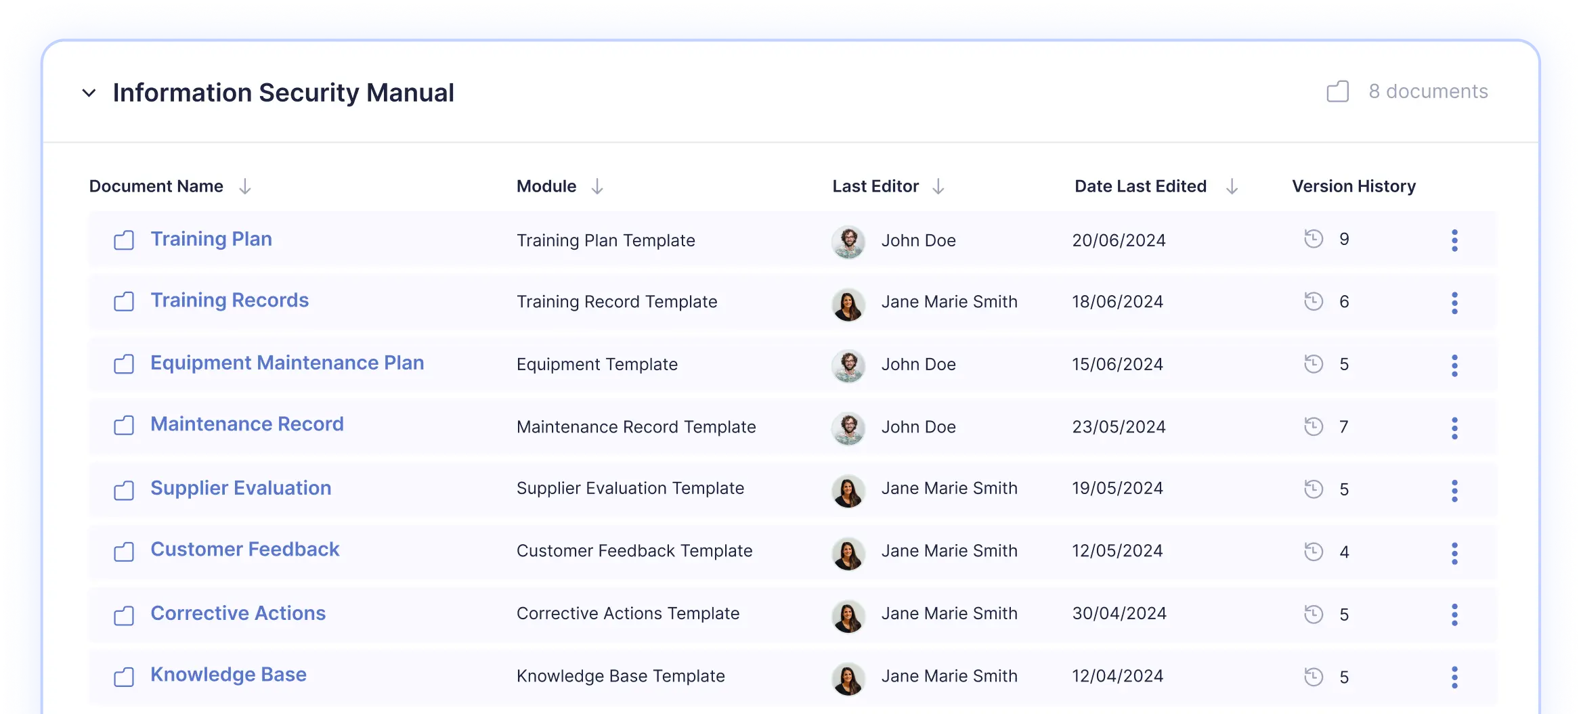
Task: Open the Equipment Maintenance Plan document
Action: click(287, 363)
